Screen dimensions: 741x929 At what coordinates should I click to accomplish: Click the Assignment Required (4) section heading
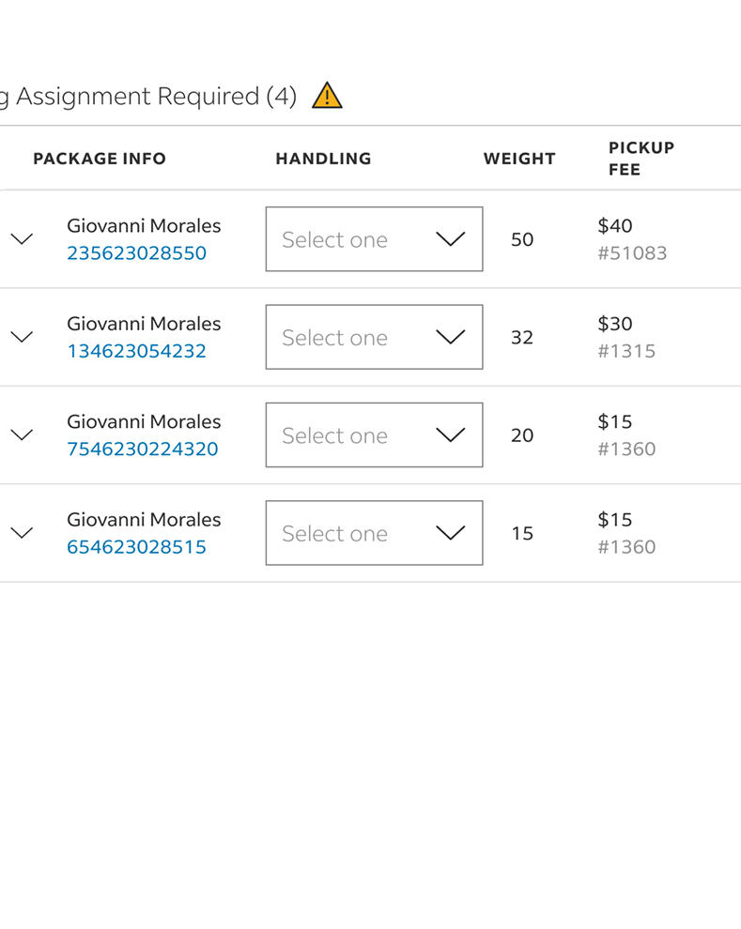pyautogui.click(x=150, y=97)
